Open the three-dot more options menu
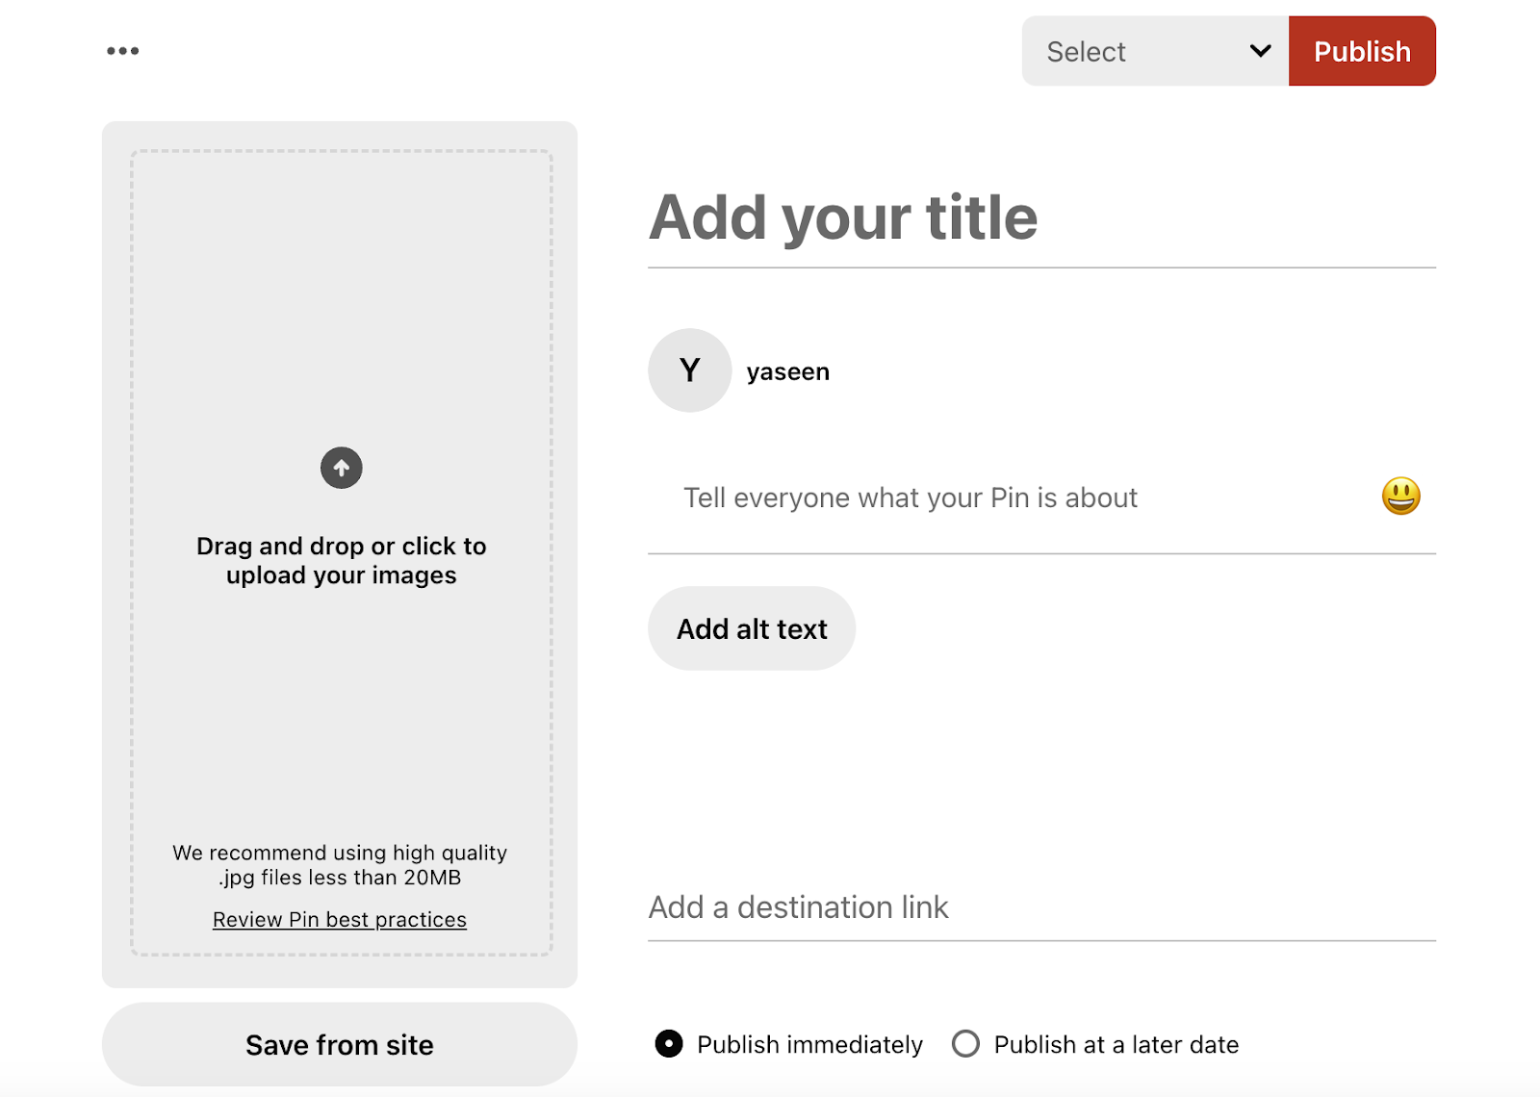The image size is (1540, 1097). click(122, 51)
